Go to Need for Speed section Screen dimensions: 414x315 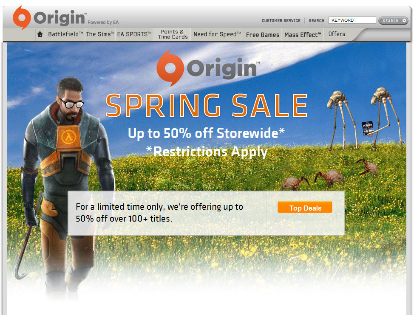click(217, 34)
